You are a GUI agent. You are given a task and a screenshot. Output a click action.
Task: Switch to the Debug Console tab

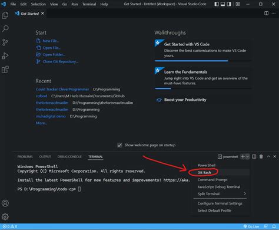69,157
